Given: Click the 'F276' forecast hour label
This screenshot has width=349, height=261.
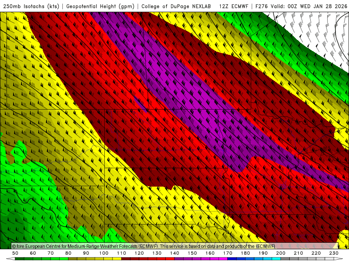Looking at the screenshot, I should point(262,7).
